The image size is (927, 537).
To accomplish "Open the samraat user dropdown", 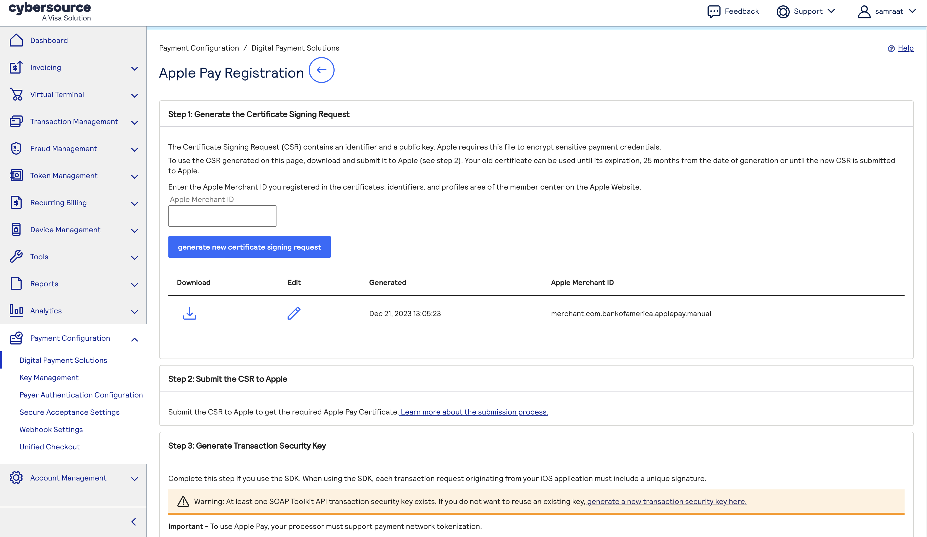I will pos(886,11).
